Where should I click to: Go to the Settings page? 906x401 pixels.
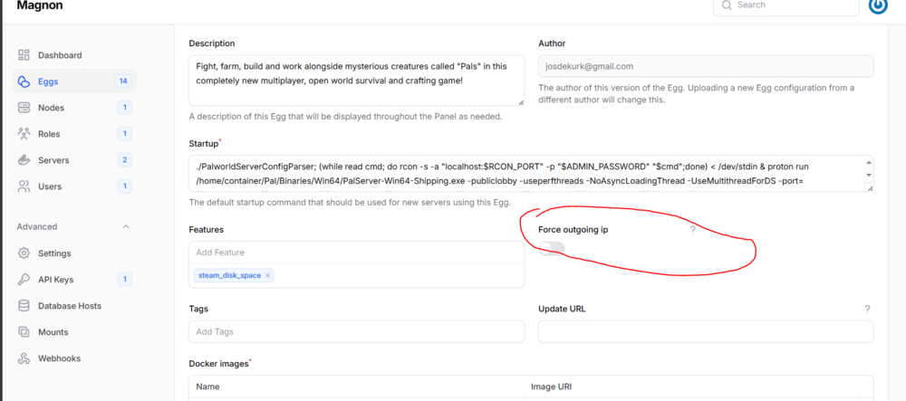tap(74, 253)
